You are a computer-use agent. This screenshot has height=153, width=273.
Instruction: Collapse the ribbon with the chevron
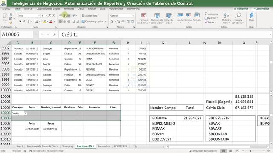coord(270,27)
